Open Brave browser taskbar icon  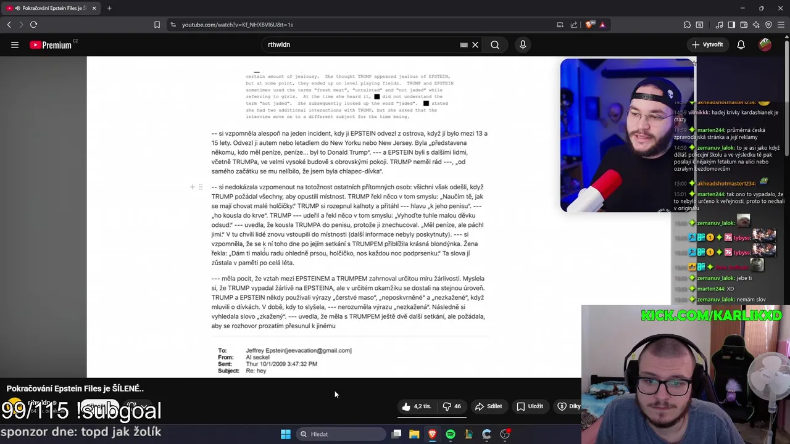point(432,434)
